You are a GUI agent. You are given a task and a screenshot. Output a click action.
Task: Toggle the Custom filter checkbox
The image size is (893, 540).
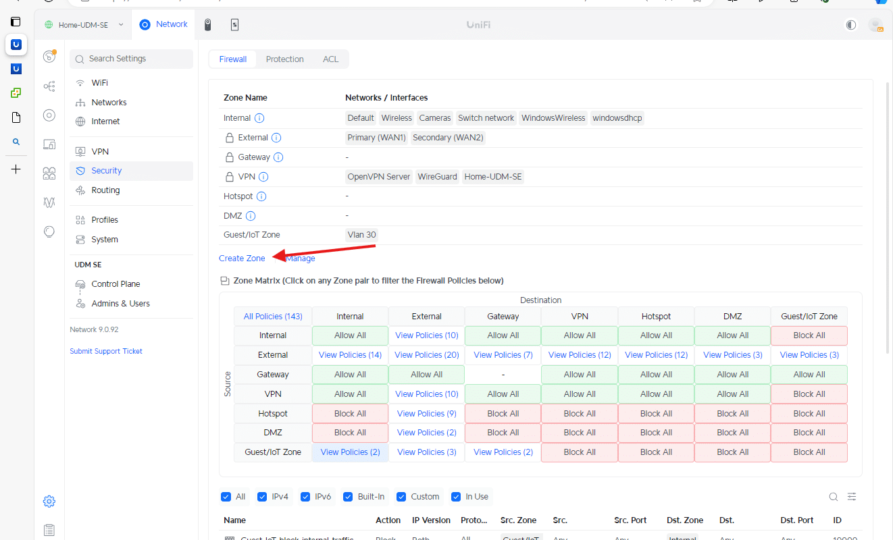(401, 497)
